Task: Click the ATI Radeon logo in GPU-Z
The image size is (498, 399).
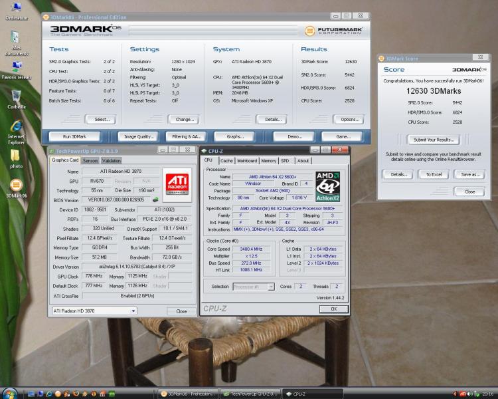Action: (x=177, y=185)
